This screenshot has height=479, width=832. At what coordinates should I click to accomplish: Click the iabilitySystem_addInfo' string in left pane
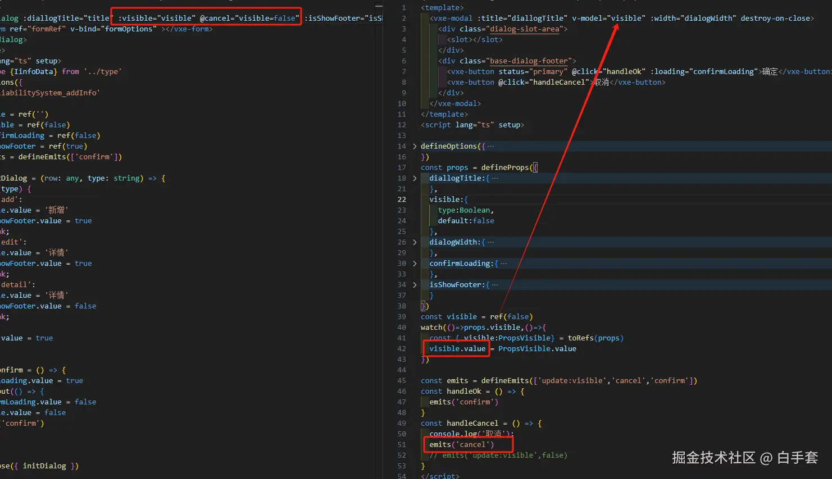50,93
